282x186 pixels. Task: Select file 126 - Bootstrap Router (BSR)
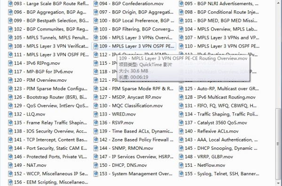[47, 97]
